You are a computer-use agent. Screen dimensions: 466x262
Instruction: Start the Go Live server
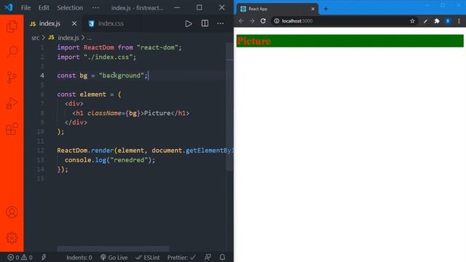(x=114, y=257)
